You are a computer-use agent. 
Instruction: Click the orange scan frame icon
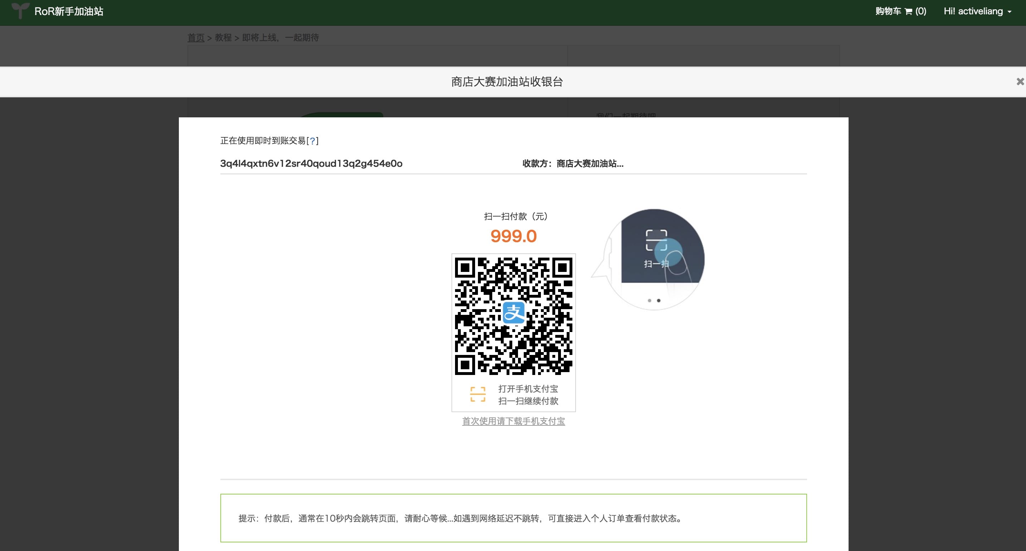click(x=478, y=394)
